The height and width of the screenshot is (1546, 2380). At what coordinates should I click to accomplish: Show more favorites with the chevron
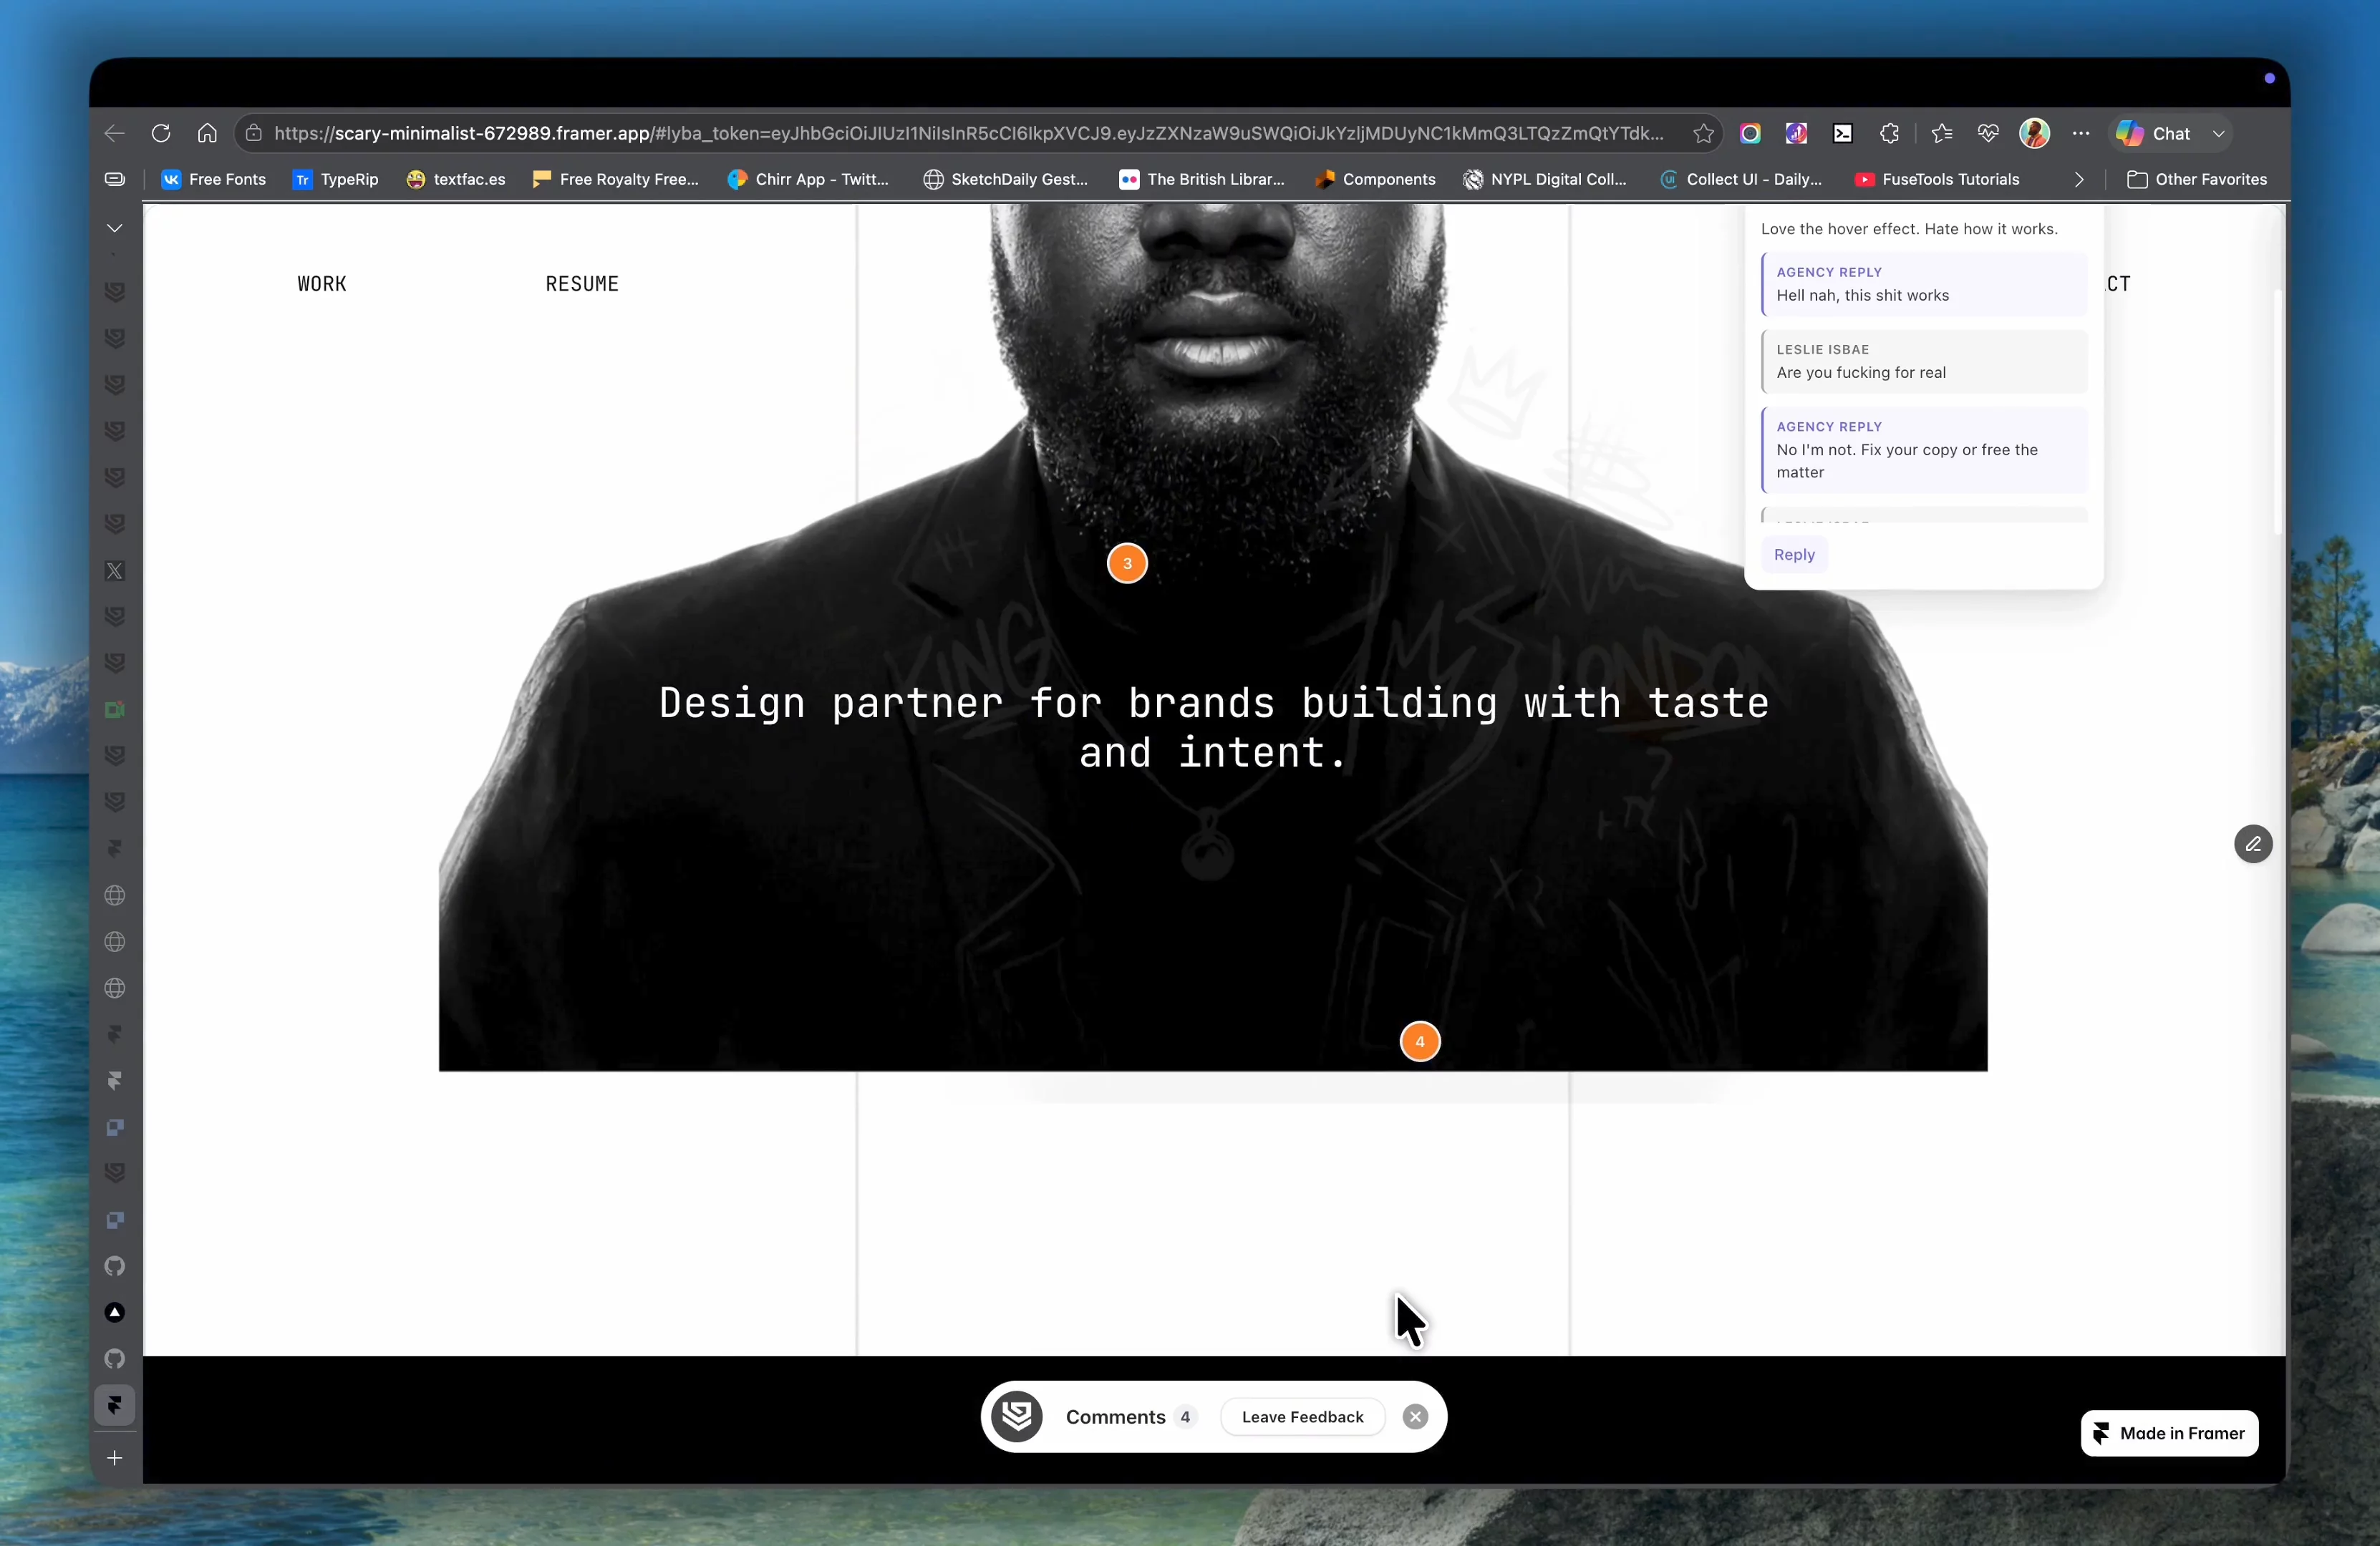pos(2079,180)
